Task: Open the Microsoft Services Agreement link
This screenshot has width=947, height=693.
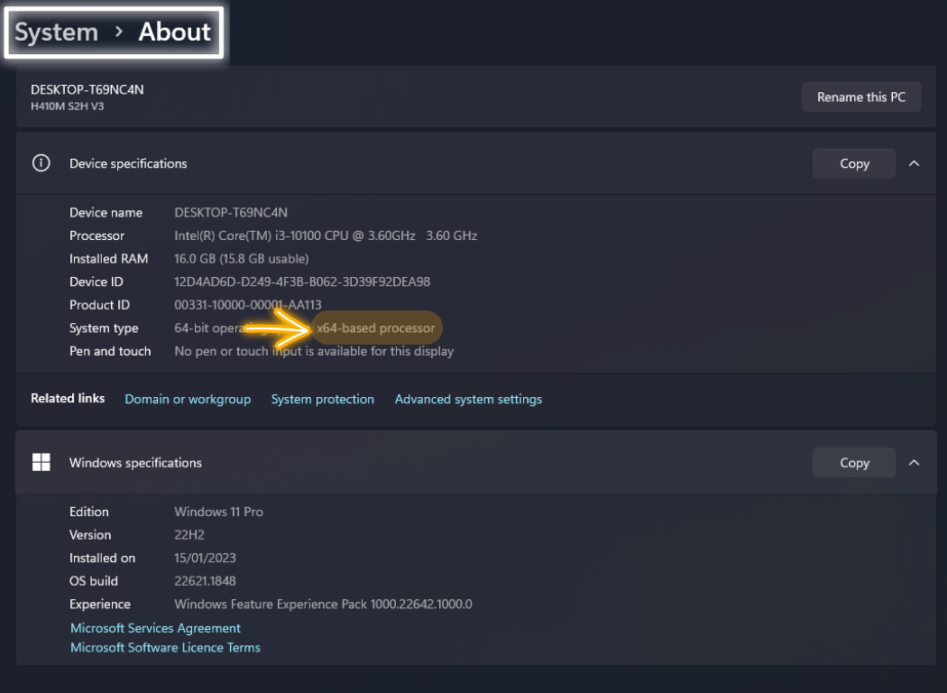Action: pyautogui.click(x=155, y=628)
